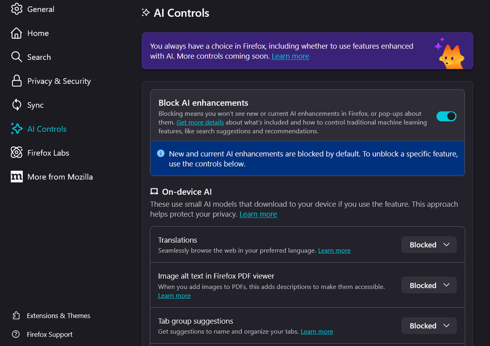
Task: Click the sparkle icon beside the AI Controls heading
Action: click(x=145, y=13)
